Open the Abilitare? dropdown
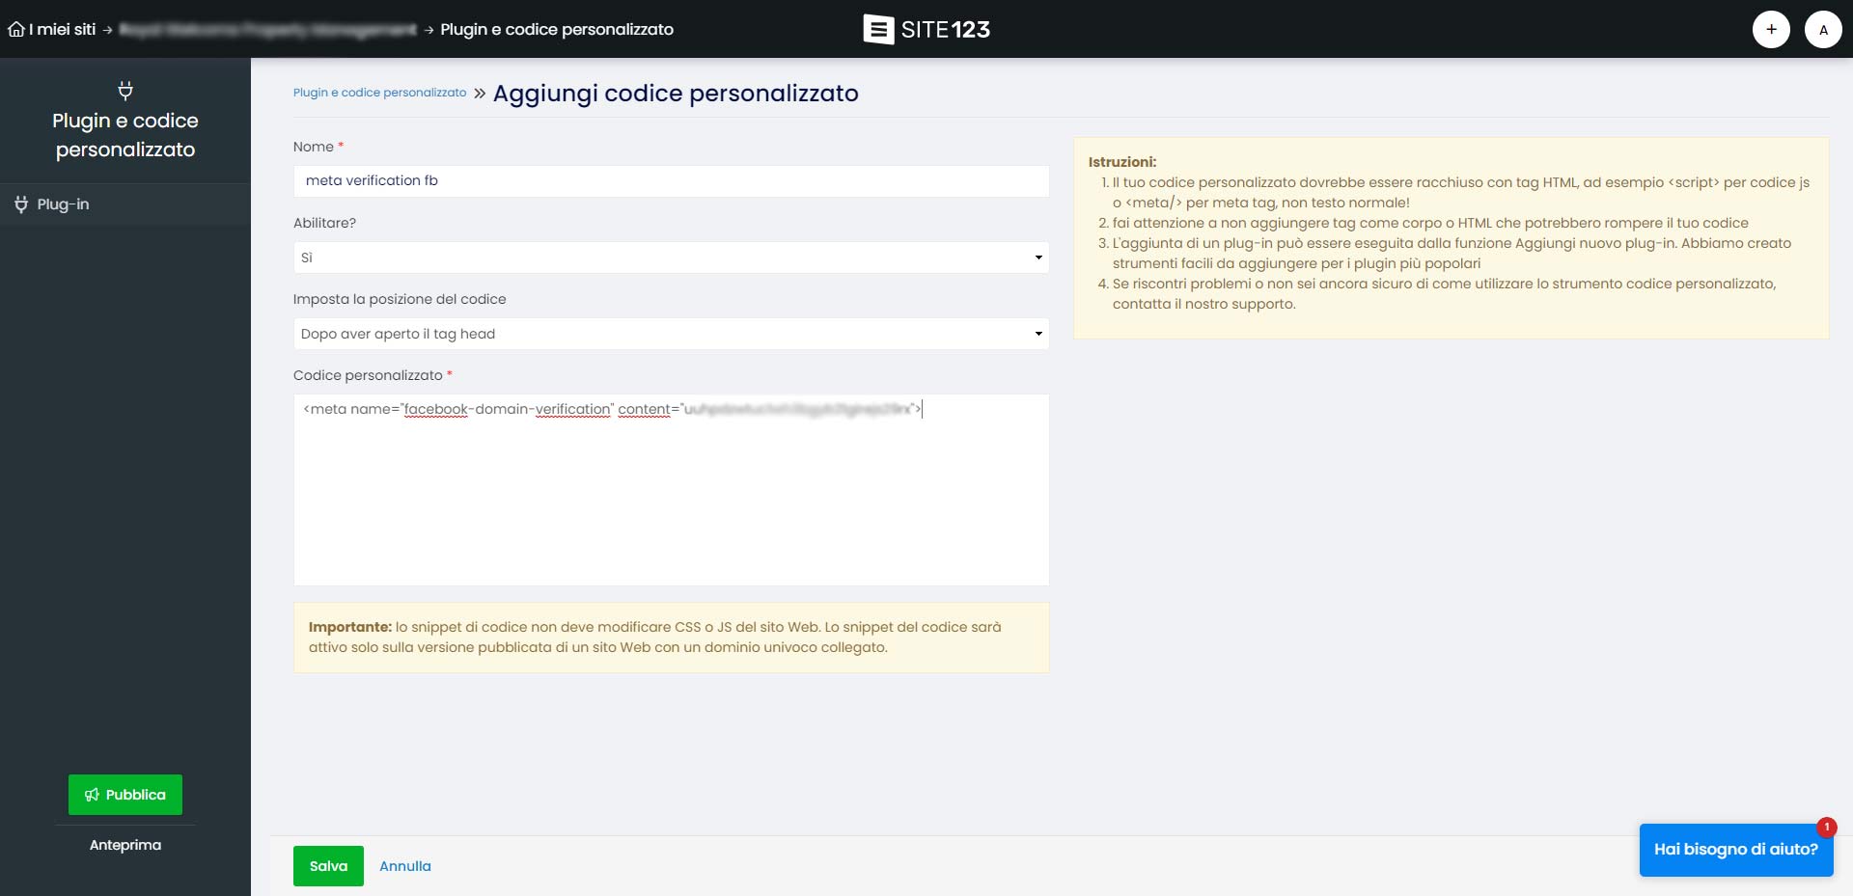Viewport: 1853px width, 896px height. pyautogui.click(x=671, y=258)
